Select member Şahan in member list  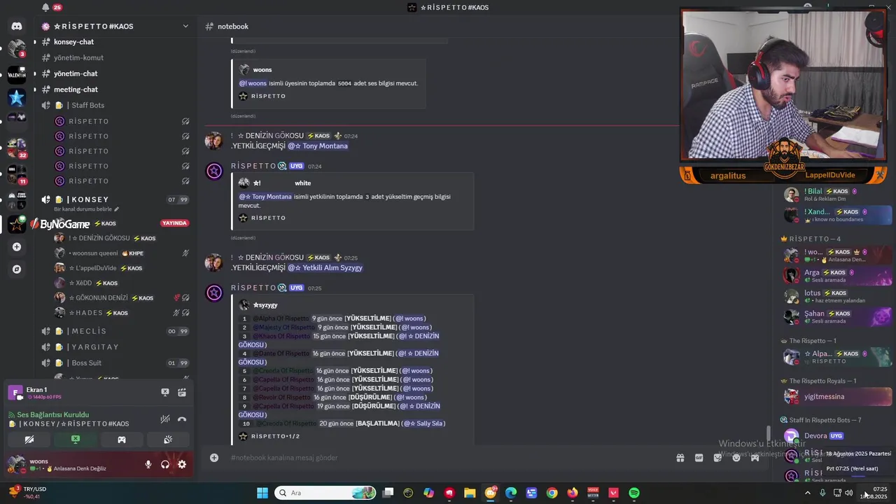(836, 316)
